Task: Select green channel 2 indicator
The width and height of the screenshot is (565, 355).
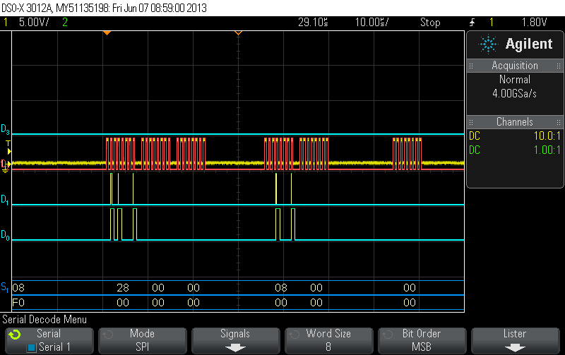Action: [x=65, y=23]
